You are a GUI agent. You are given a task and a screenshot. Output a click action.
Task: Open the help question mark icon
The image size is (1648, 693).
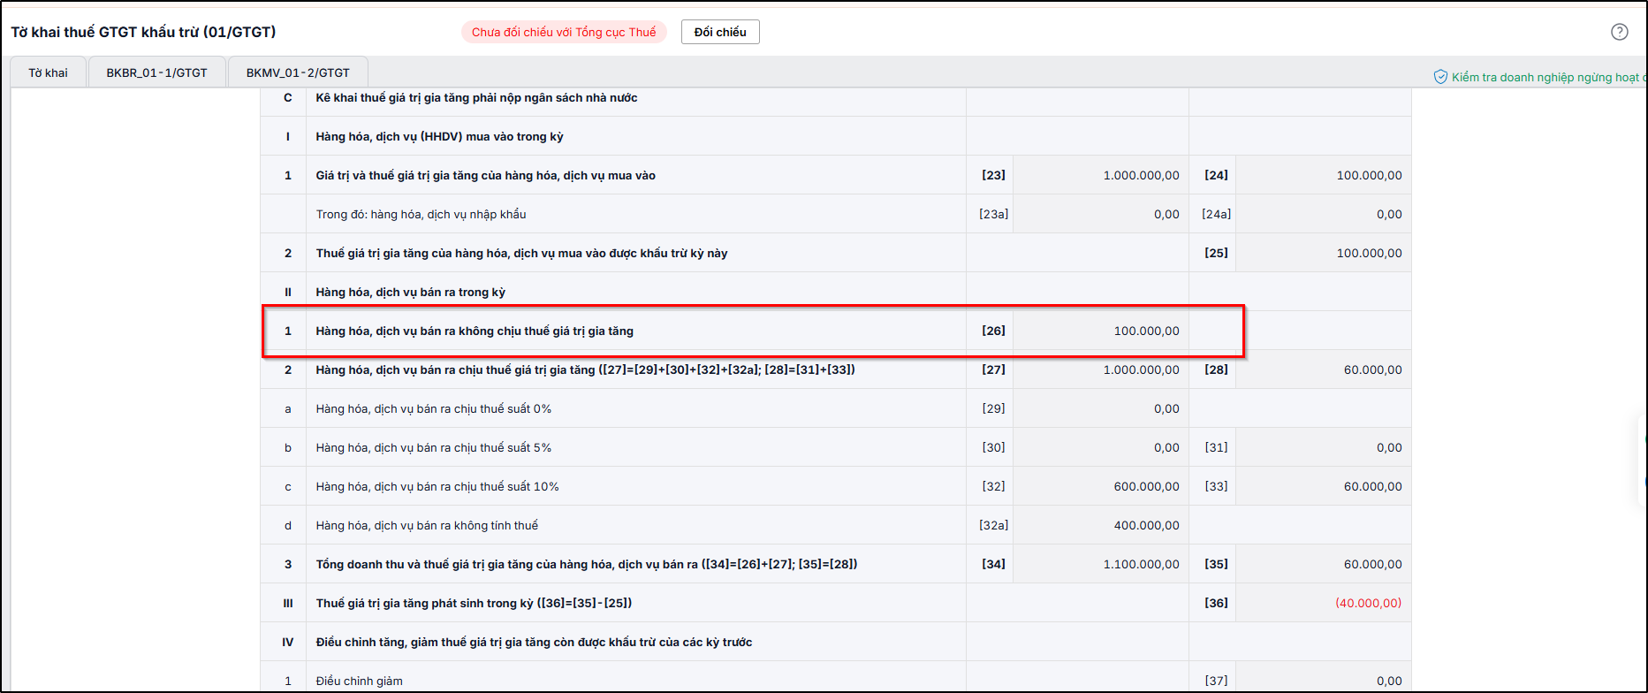point(1619,32)
